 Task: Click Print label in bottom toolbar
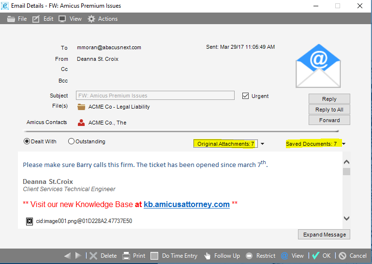(139, 256)
